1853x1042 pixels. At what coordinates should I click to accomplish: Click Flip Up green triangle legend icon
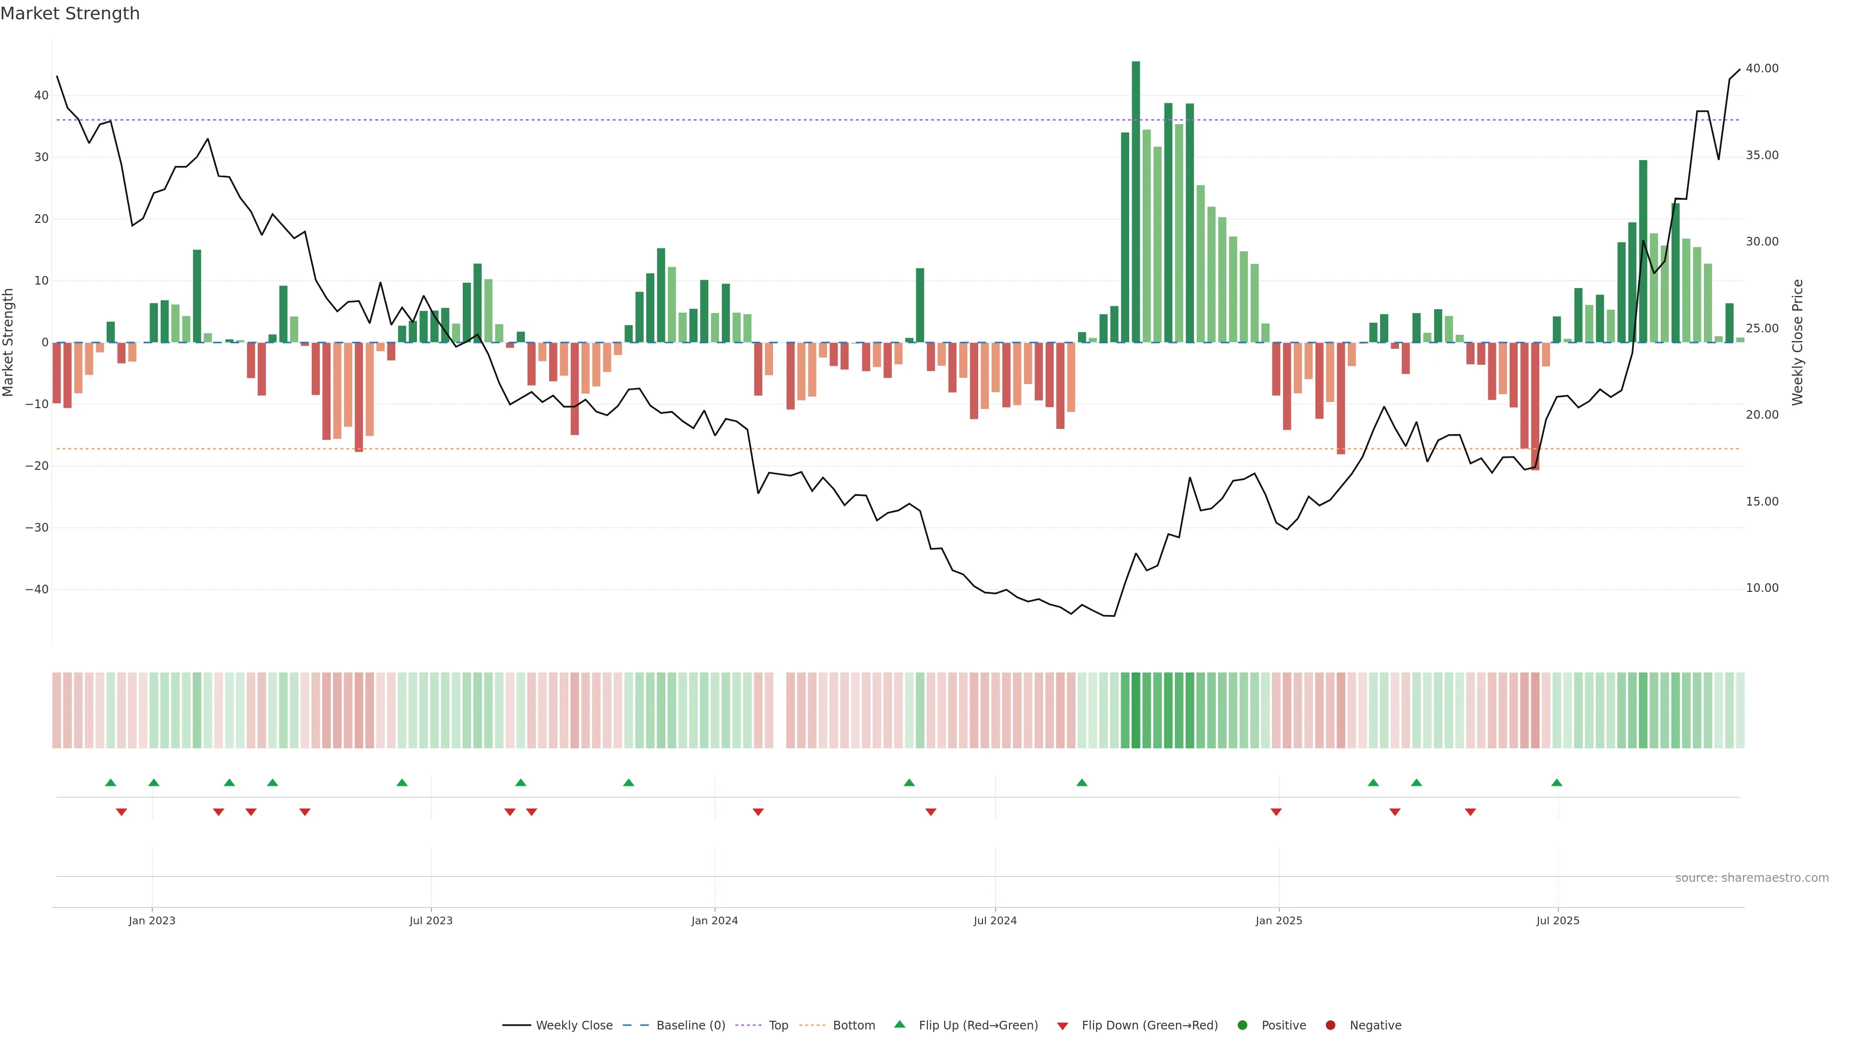point(899,1025)
